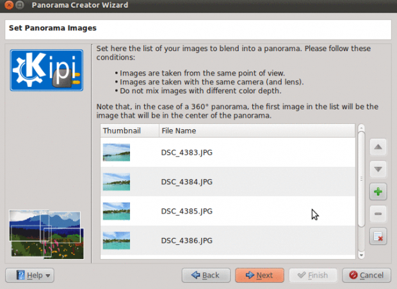Clear the image list with red-X icon
Viewport: 397px width, 289px height.
click(x=378, y=237)
